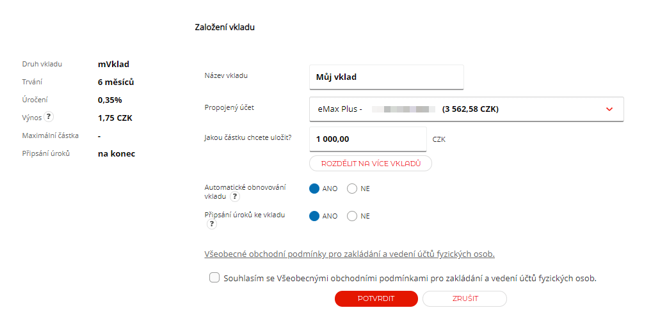
Task: Click the Založení vkladu heading
Action: [225, 27]
